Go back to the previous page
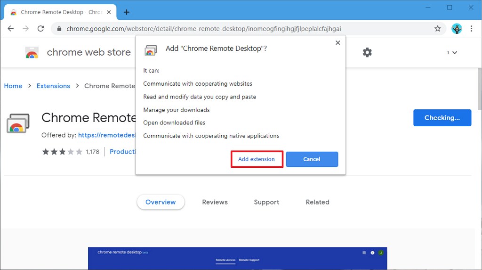Image resolution: width=482 pixels, height=270 pixels. coord(11,29)
